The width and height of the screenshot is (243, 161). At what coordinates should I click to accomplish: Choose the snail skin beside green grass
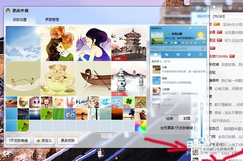[47, 114]
